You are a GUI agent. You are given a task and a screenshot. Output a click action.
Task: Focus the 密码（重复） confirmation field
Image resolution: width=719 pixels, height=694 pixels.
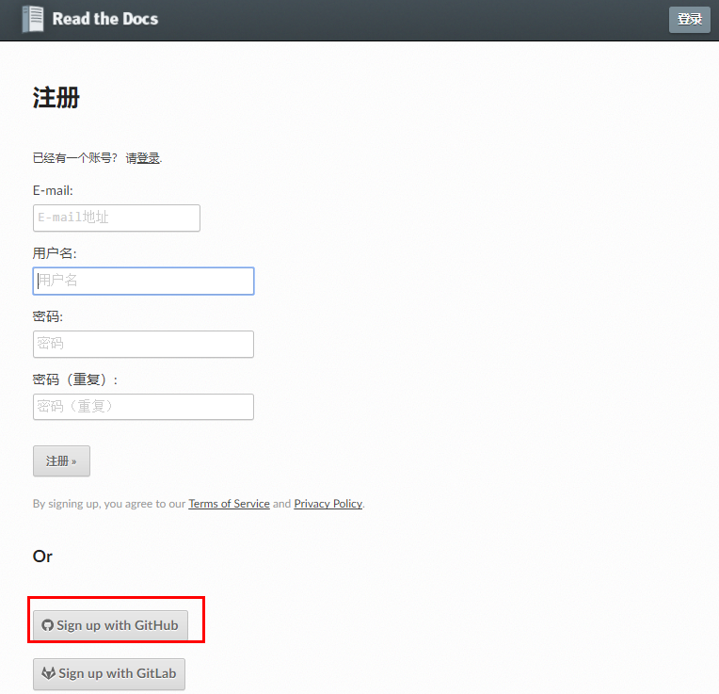click(x=144, y=407)
